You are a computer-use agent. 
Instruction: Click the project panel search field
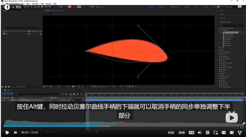22,28
